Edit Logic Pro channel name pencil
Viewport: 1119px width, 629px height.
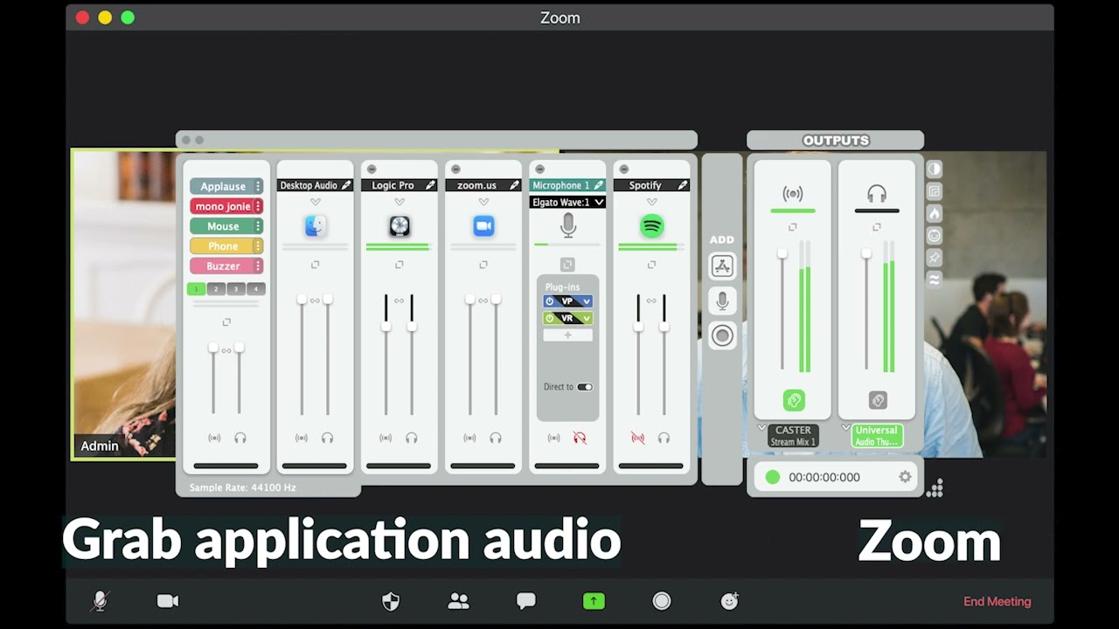pyautogui.click(x=429, y=185)
